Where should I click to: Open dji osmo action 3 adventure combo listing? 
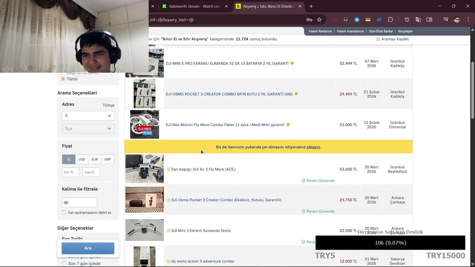coord(203,261)
